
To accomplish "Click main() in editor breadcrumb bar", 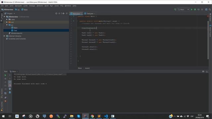I will coord(87,68).
